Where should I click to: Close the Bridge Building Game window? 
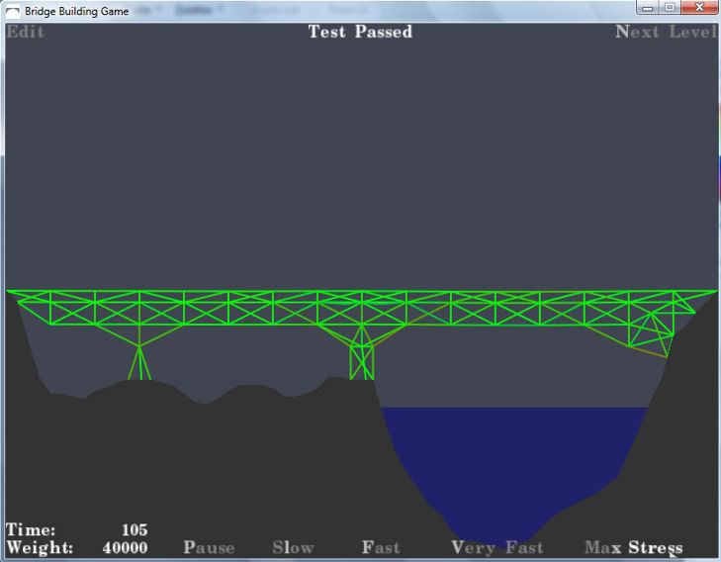click(x=699, y=7)
